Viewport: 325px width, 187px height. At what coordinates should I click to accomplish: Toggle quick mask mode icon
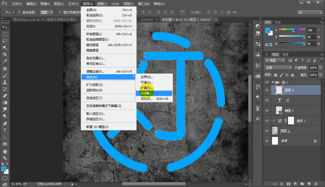5,178
